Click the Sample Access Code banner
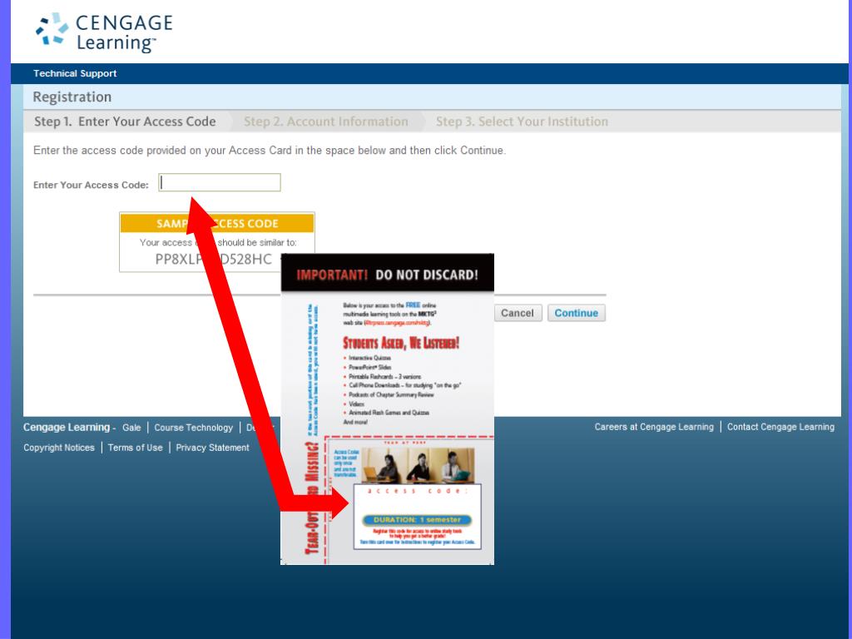Image resolution: width=852 pixels, height=639 pixels. [217, 223]
